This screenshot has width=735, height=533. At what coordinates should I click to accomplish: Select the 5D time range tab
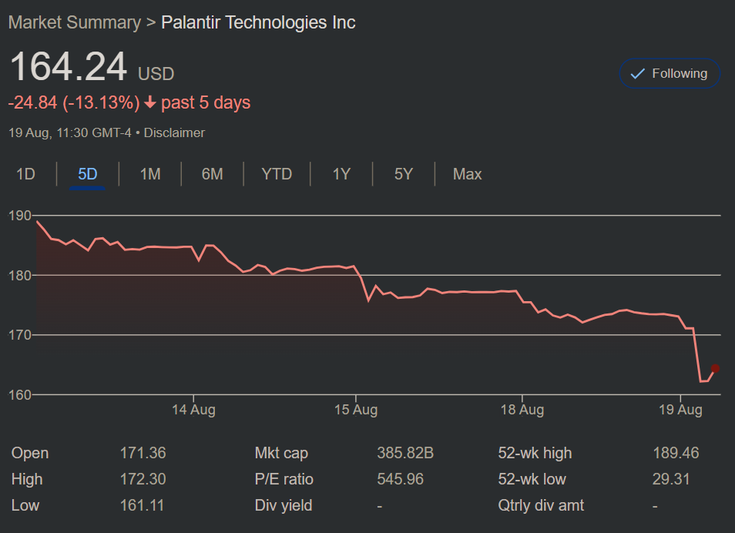(x=87, y=174)
